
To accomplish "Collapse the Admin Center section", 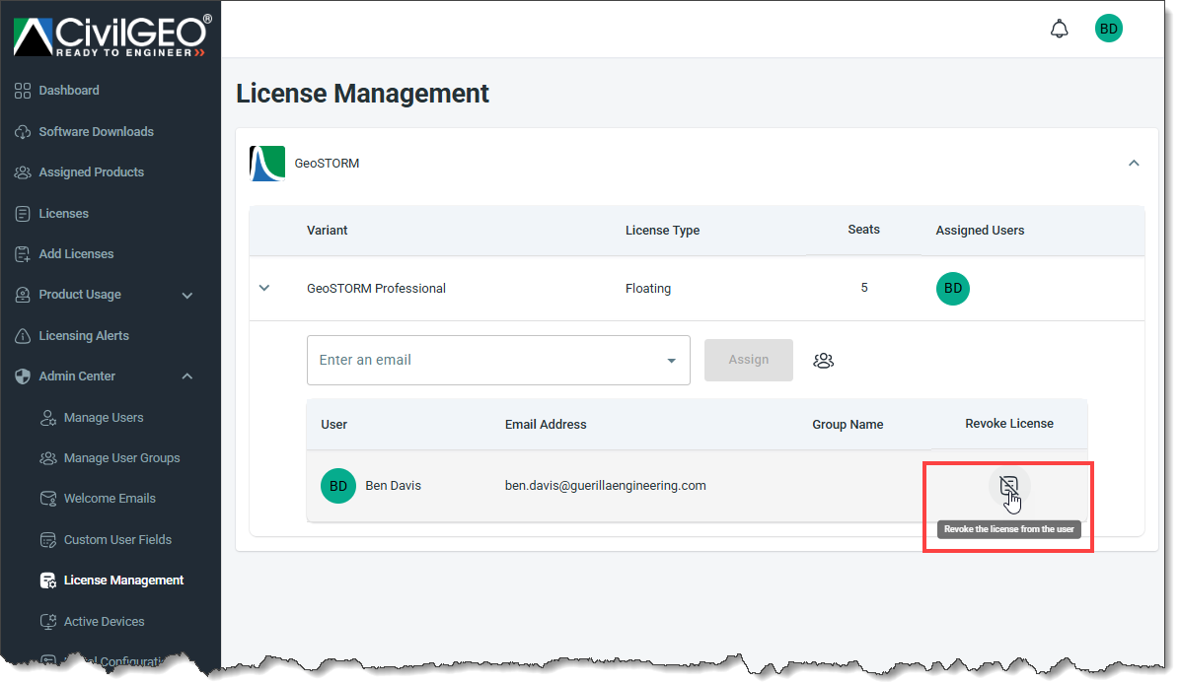I will pos(186,376).
